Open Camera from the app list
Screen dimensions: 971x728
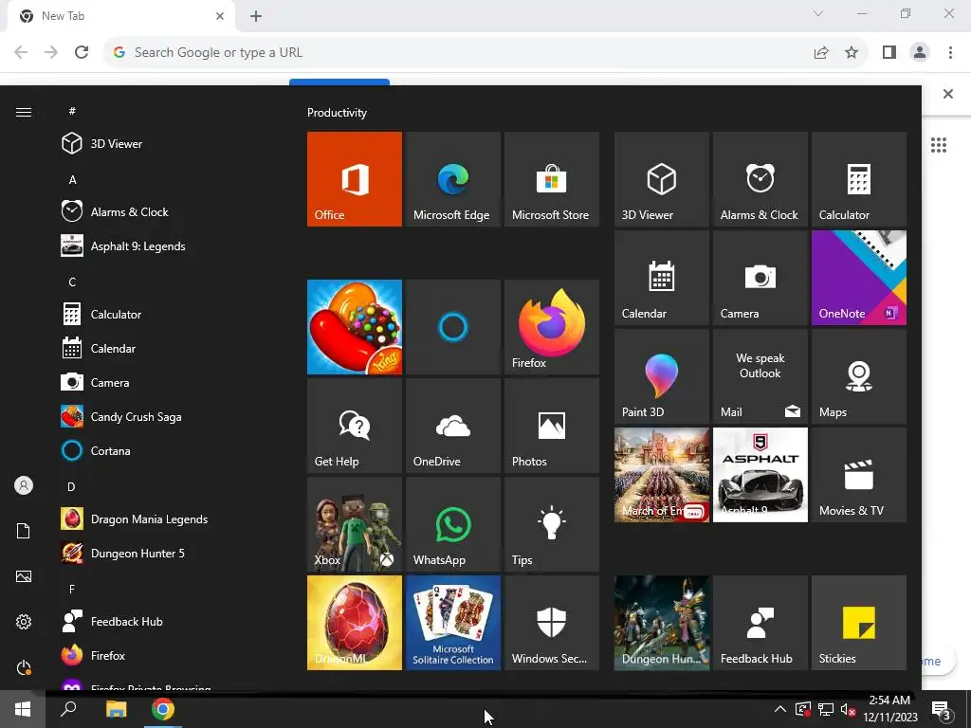pyautogui.click(x=167, y=383)
